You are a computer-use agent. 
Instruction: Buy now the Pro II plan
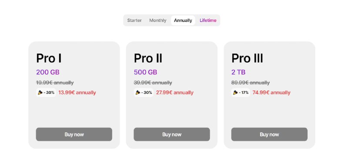172,134
